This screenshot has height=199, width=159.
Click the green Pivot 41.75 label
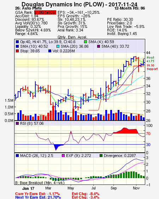coord(151,59)
